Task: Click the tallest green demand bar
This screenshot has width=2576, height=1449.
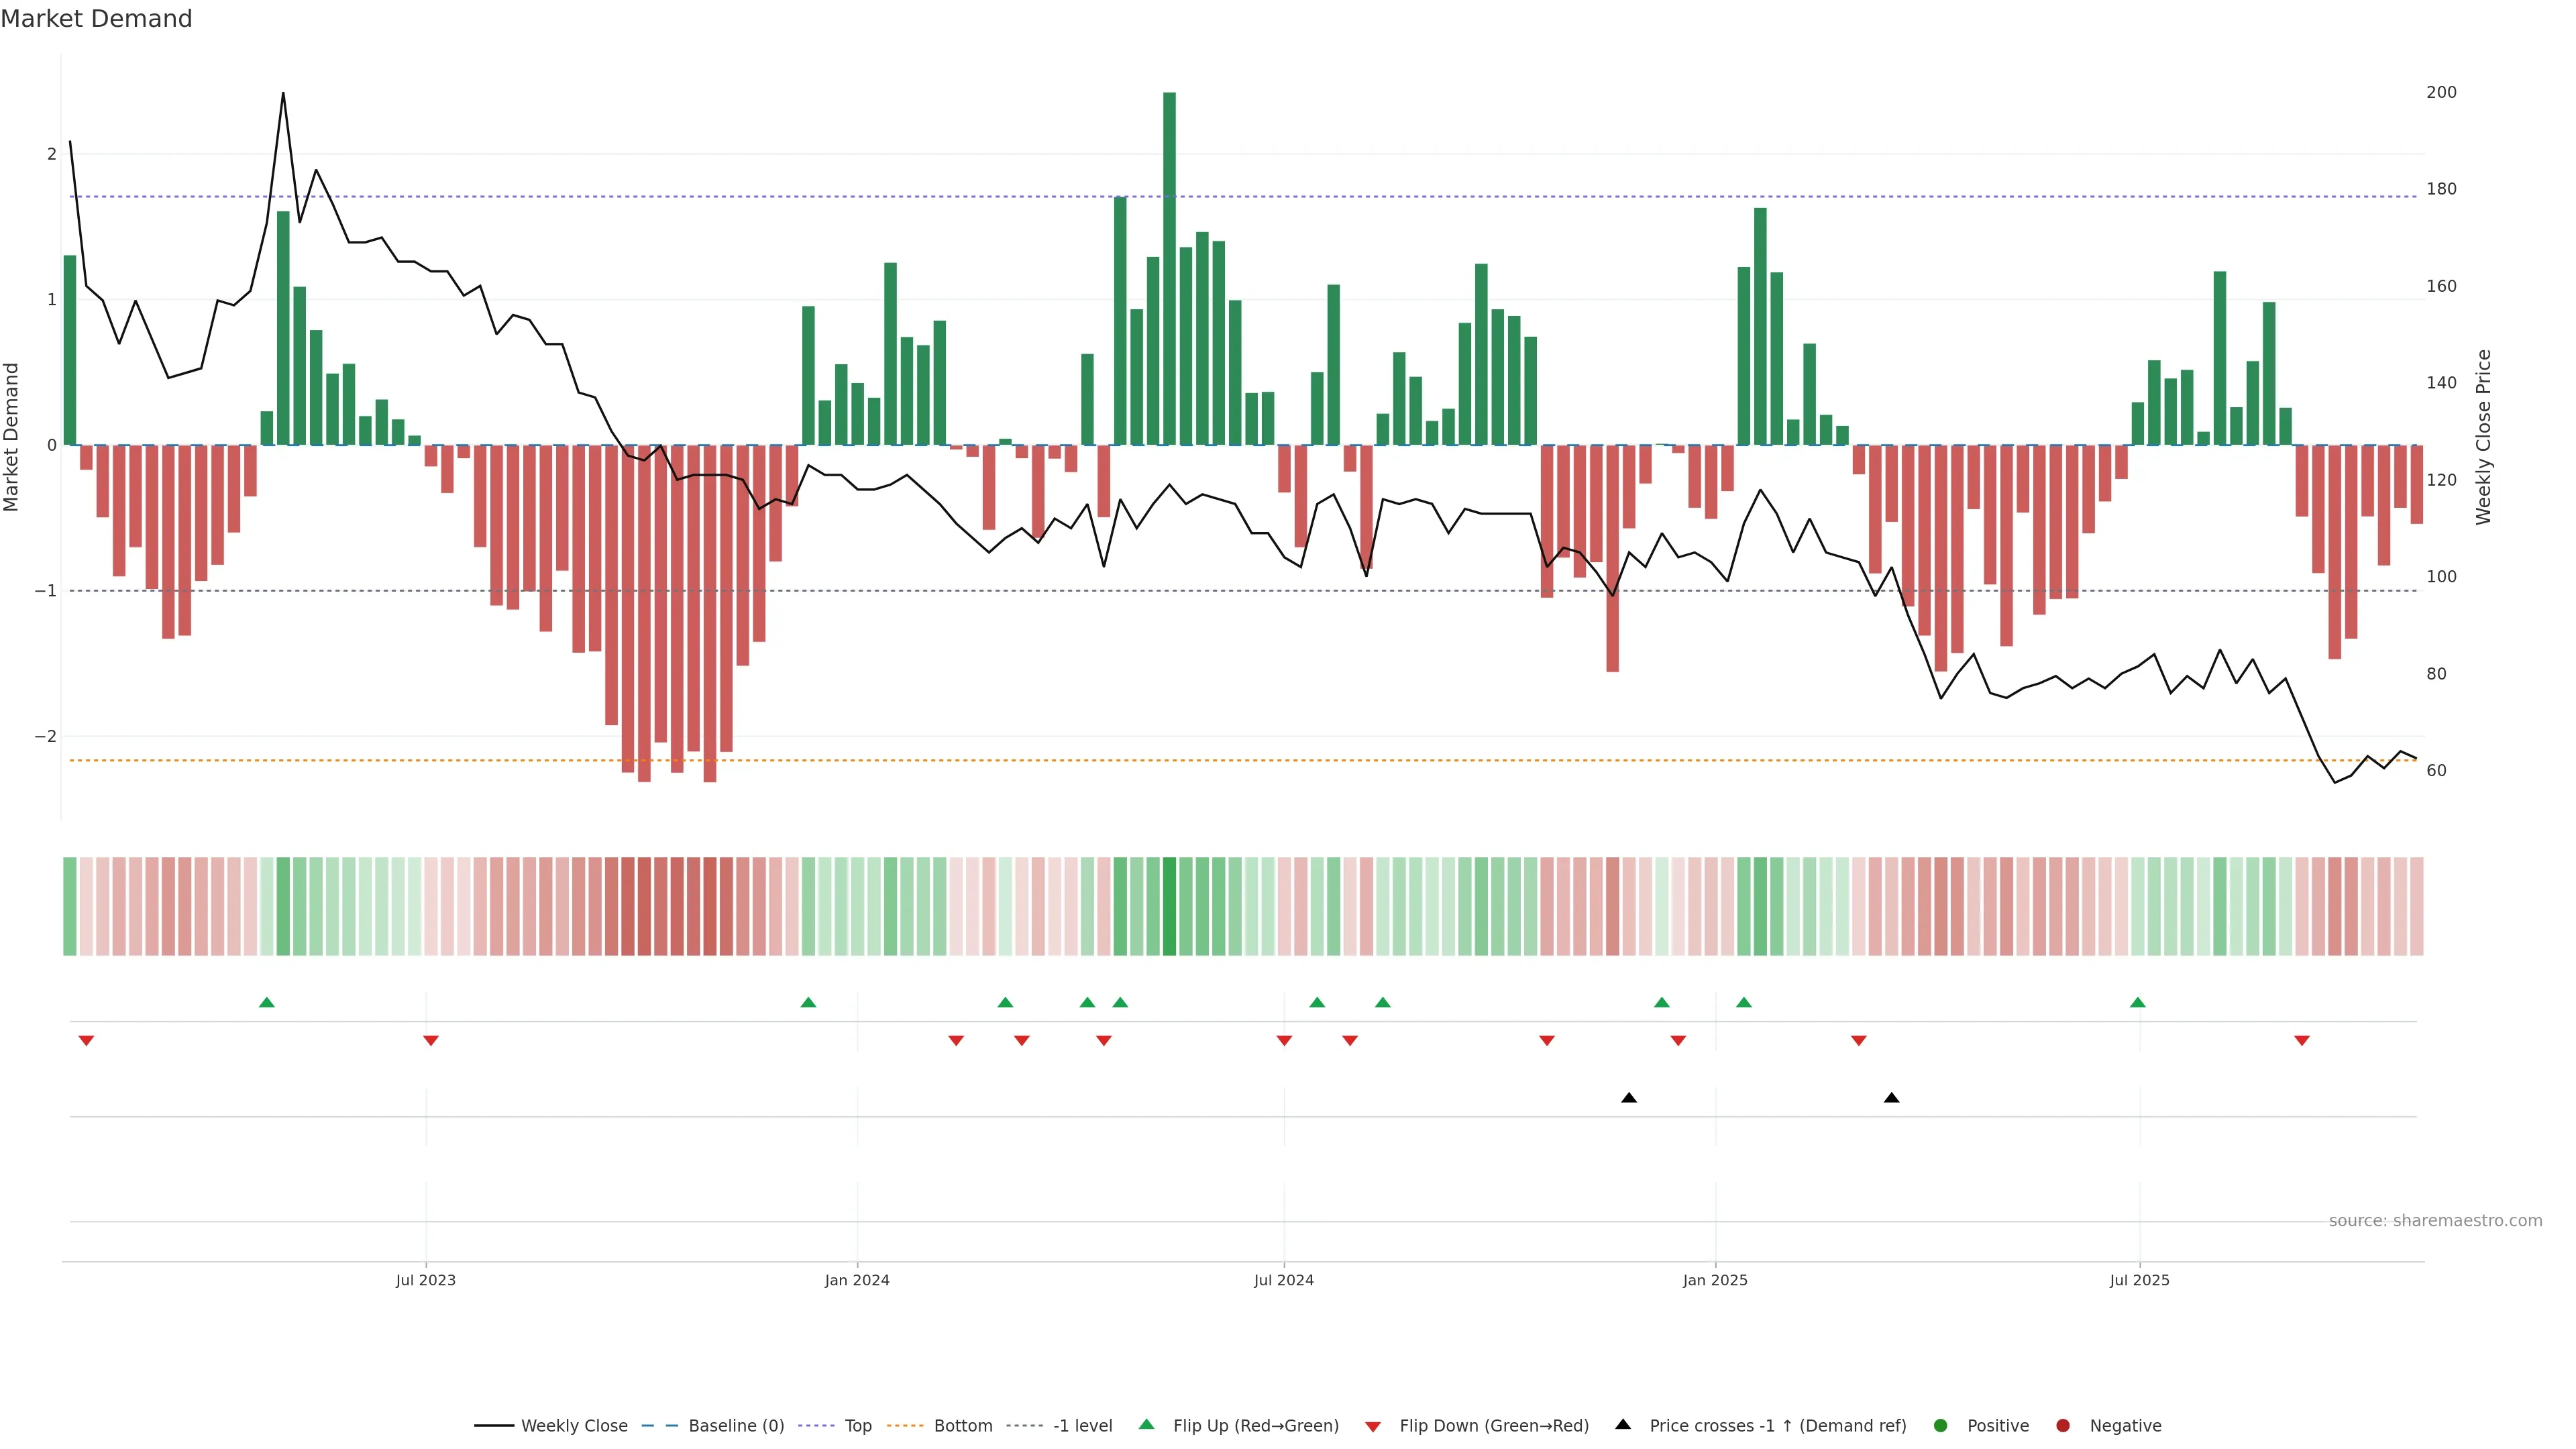Action: click(1169, 268)
